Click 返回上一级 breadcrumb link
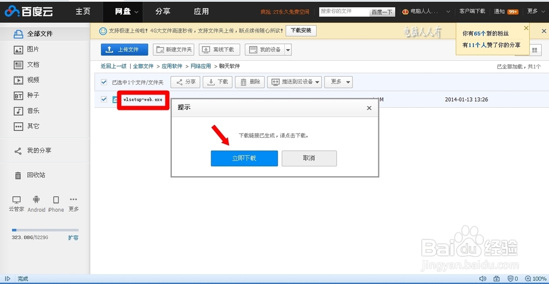Screen dimensions: 549x284 114,66
